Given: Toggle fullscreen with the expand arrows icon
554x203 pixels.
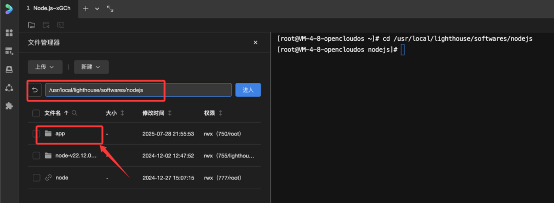Looking at the screenshot, I should click(110, 9).
